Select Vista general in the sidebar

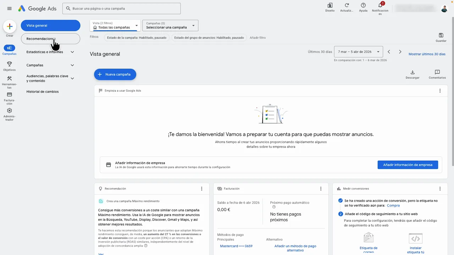[50, 25]
